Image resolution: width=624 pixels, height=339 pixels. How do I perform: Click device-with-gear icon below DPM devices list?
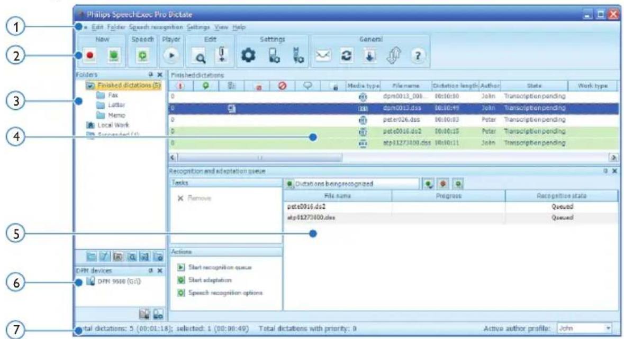[x=158, y=314]
